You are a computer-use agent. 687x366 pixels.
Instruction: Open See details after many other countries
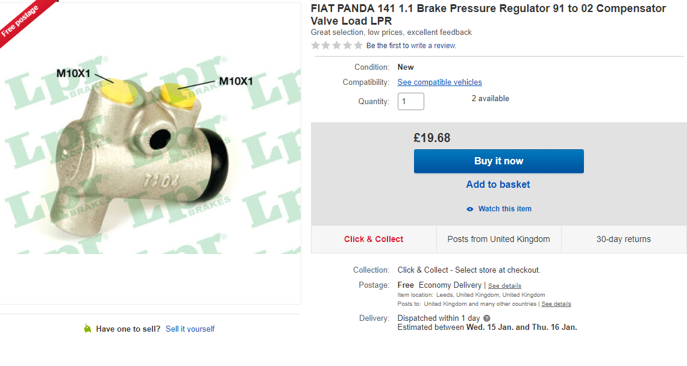(x=556, y=304)
